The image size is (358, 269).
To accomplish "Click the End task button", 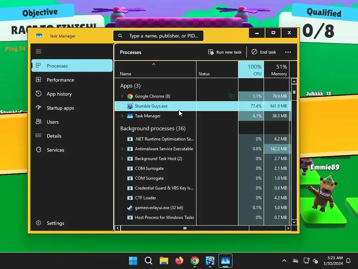I will pyautogui.click(x=264, y=52).
